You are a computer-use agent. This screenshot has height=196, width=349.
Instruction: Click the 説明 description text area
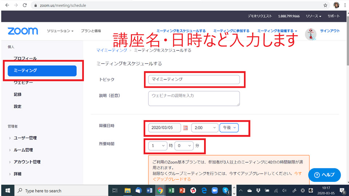click(194, 98)
